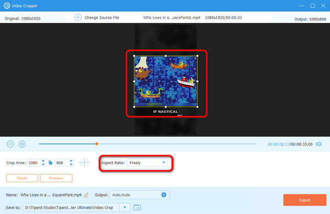The width and height of the screenshot is (330, 214).
Task: Expand the Aspect Ratio dropdown
Action: click(163, 162)
